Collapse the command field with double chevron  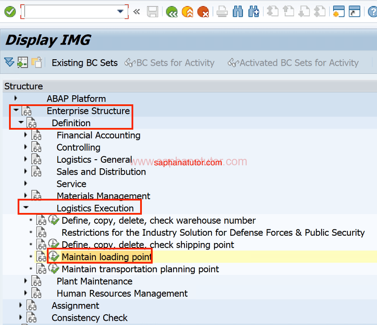point(137,12)
